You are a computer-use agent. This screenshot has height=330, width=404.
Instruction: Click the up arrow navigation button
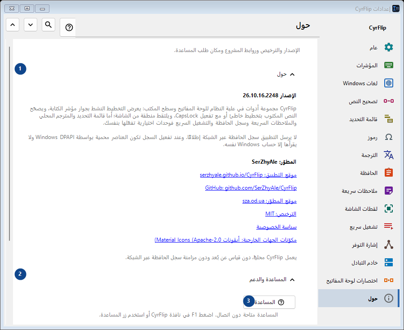pos(13,25)
